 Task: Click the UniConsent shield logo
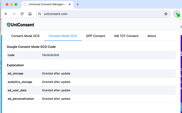point(9,25)
